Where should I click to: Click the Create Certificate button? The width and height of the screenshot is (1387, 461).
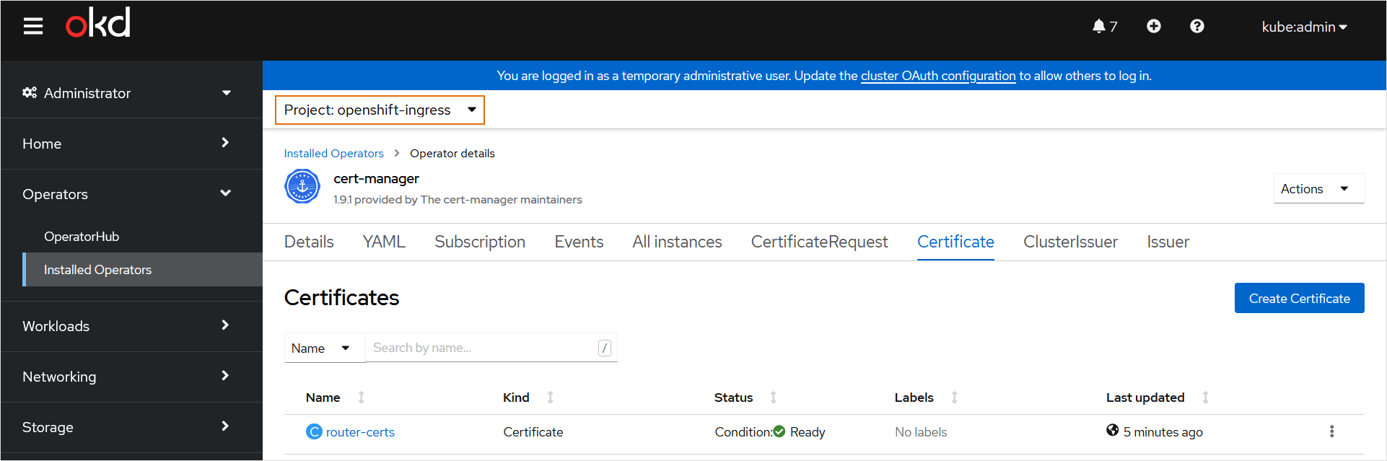(x=1299, y=298)
